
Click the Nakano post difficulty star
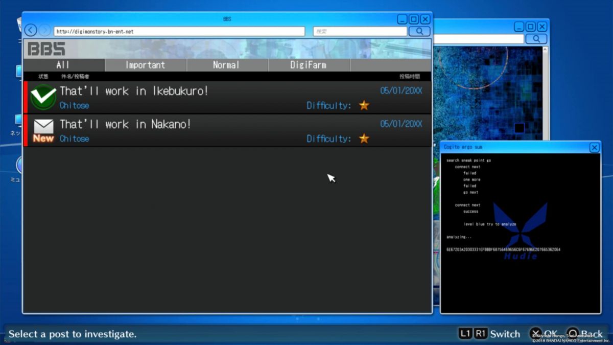pos(364,139)
